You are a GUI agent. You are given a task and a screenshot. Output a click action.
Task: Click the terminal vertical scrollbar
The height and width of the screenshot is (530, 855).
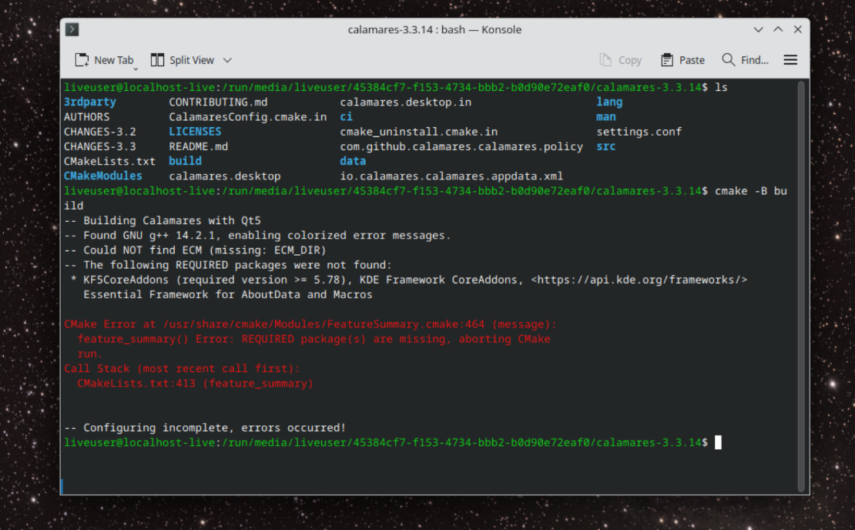pyautogui.click(x=801, y=287)
